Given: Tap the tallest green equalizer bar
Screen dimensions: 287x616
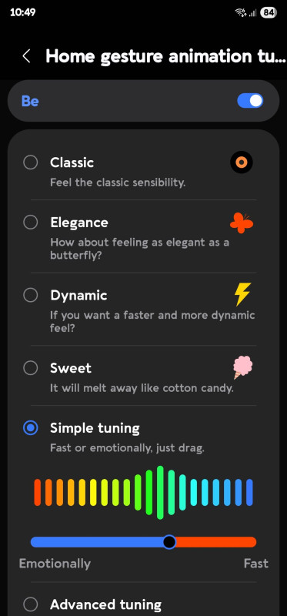Looking at the screenshot, I should pyautogui.click(x=160, y=493).
